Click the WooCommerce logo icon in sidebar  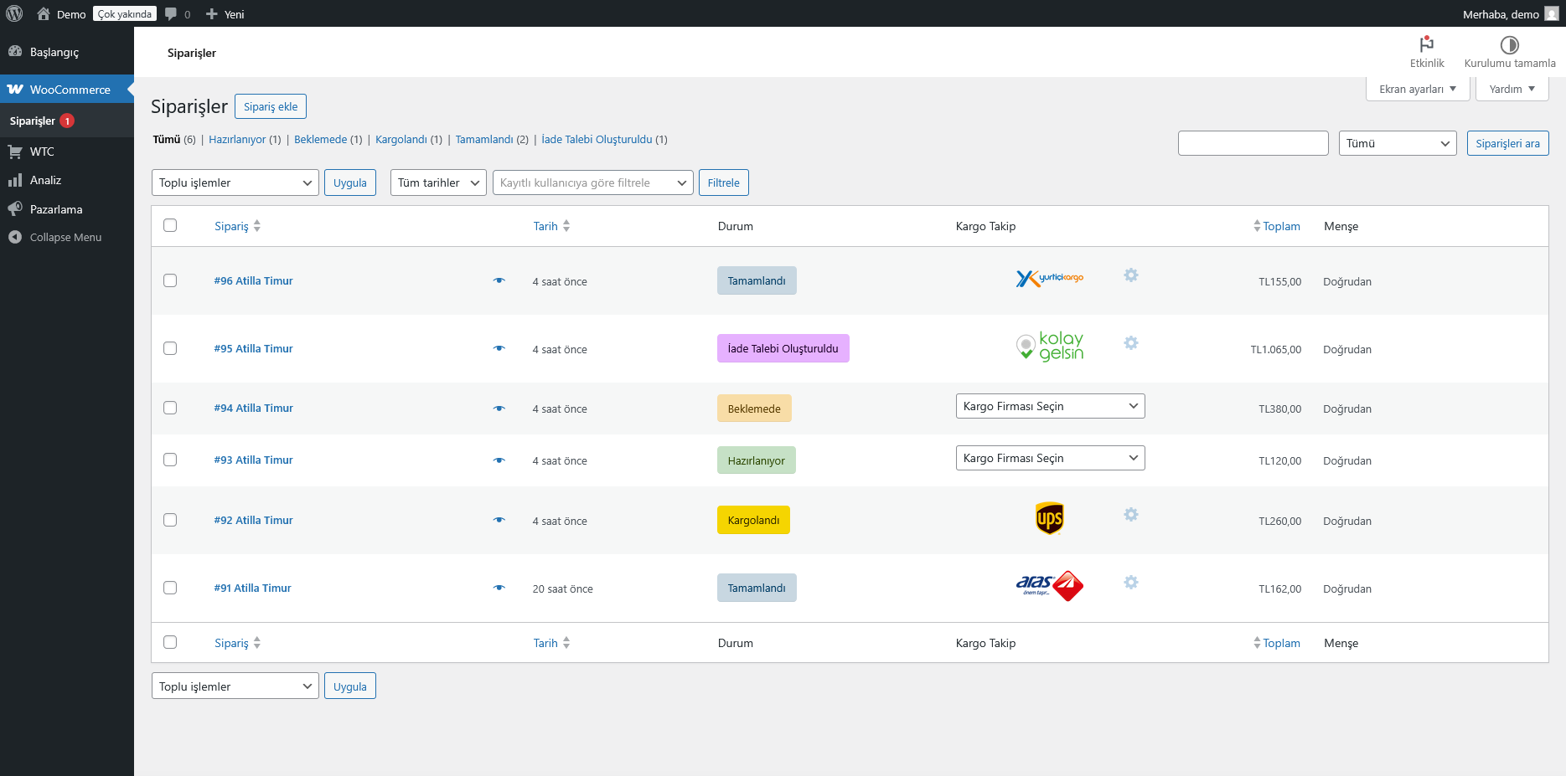click(15, 89)
